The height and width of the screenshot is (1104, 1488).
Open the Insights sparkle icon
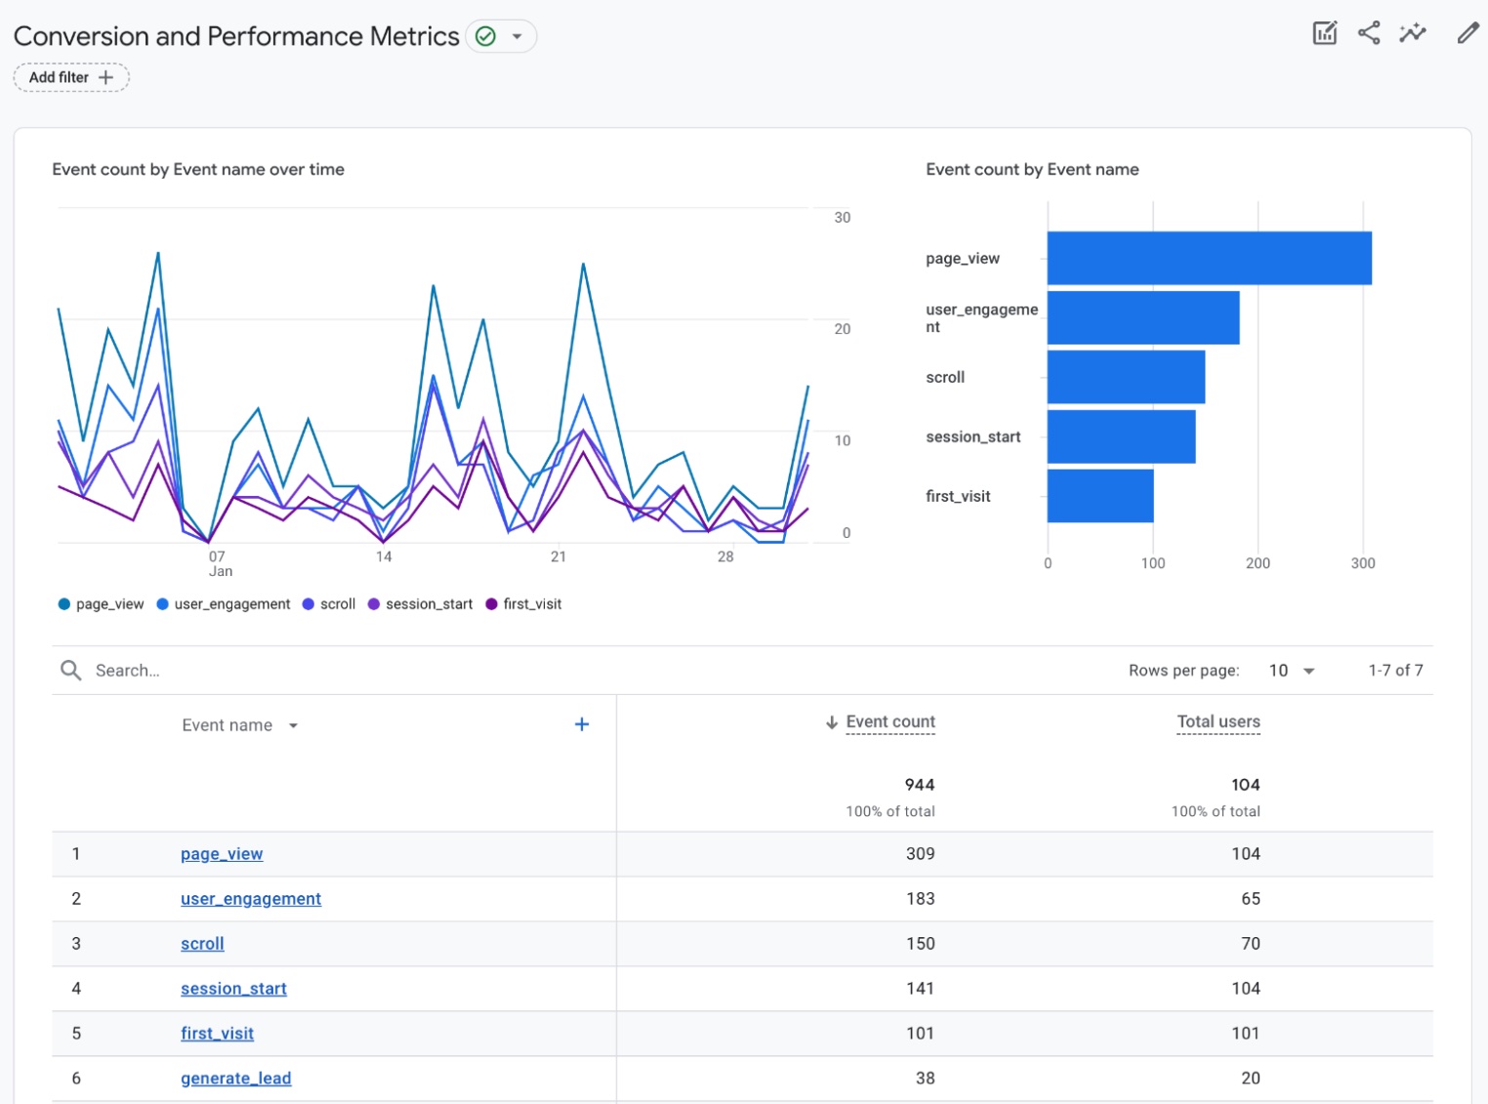click(x=1413, y=32)
